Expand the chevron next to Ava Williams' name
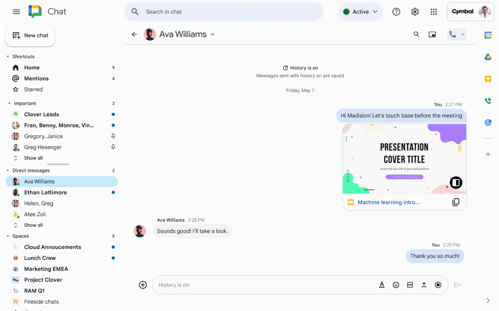Screen dimensions: 499x311 (212, 34)
